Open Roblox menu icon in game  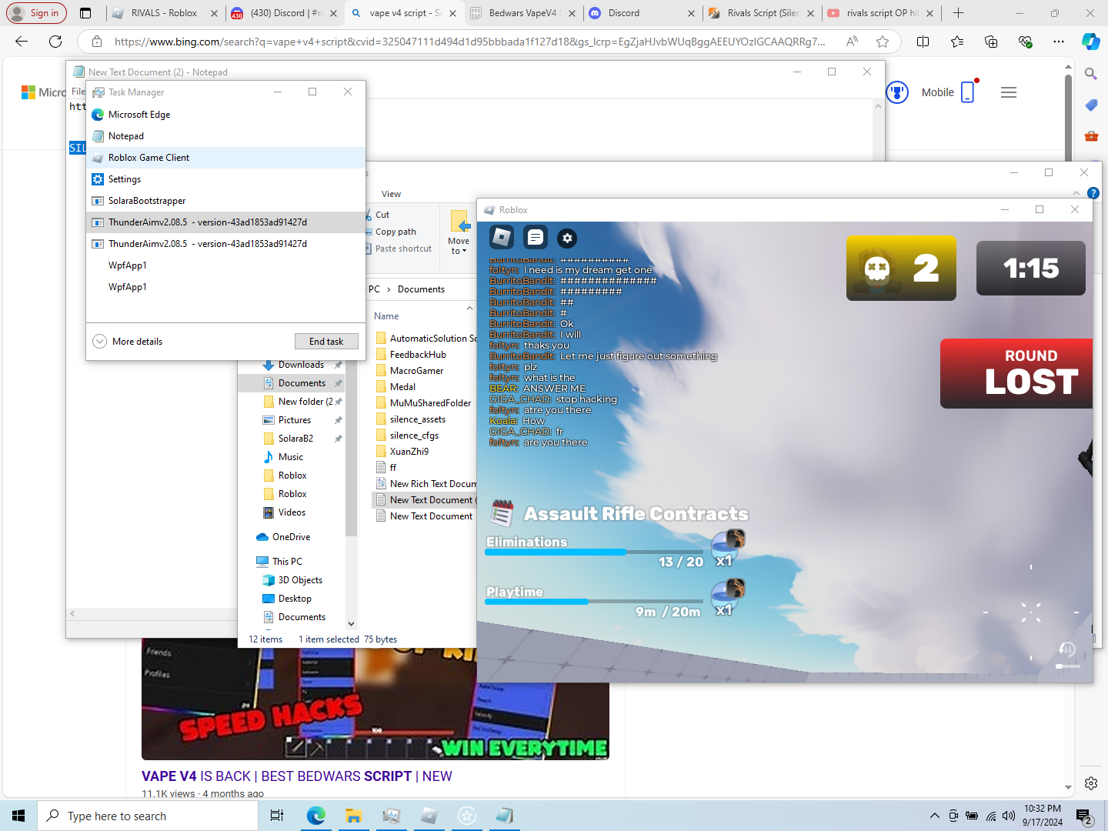[x=502, y=237]
